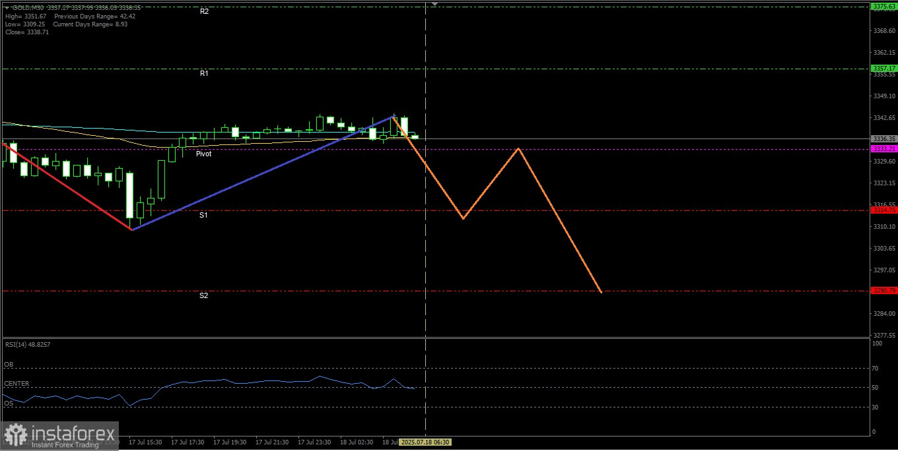Viewport: 898px width, 451px height.
Task: Click the 3357.17 green price tag
Action: [883, 68]
